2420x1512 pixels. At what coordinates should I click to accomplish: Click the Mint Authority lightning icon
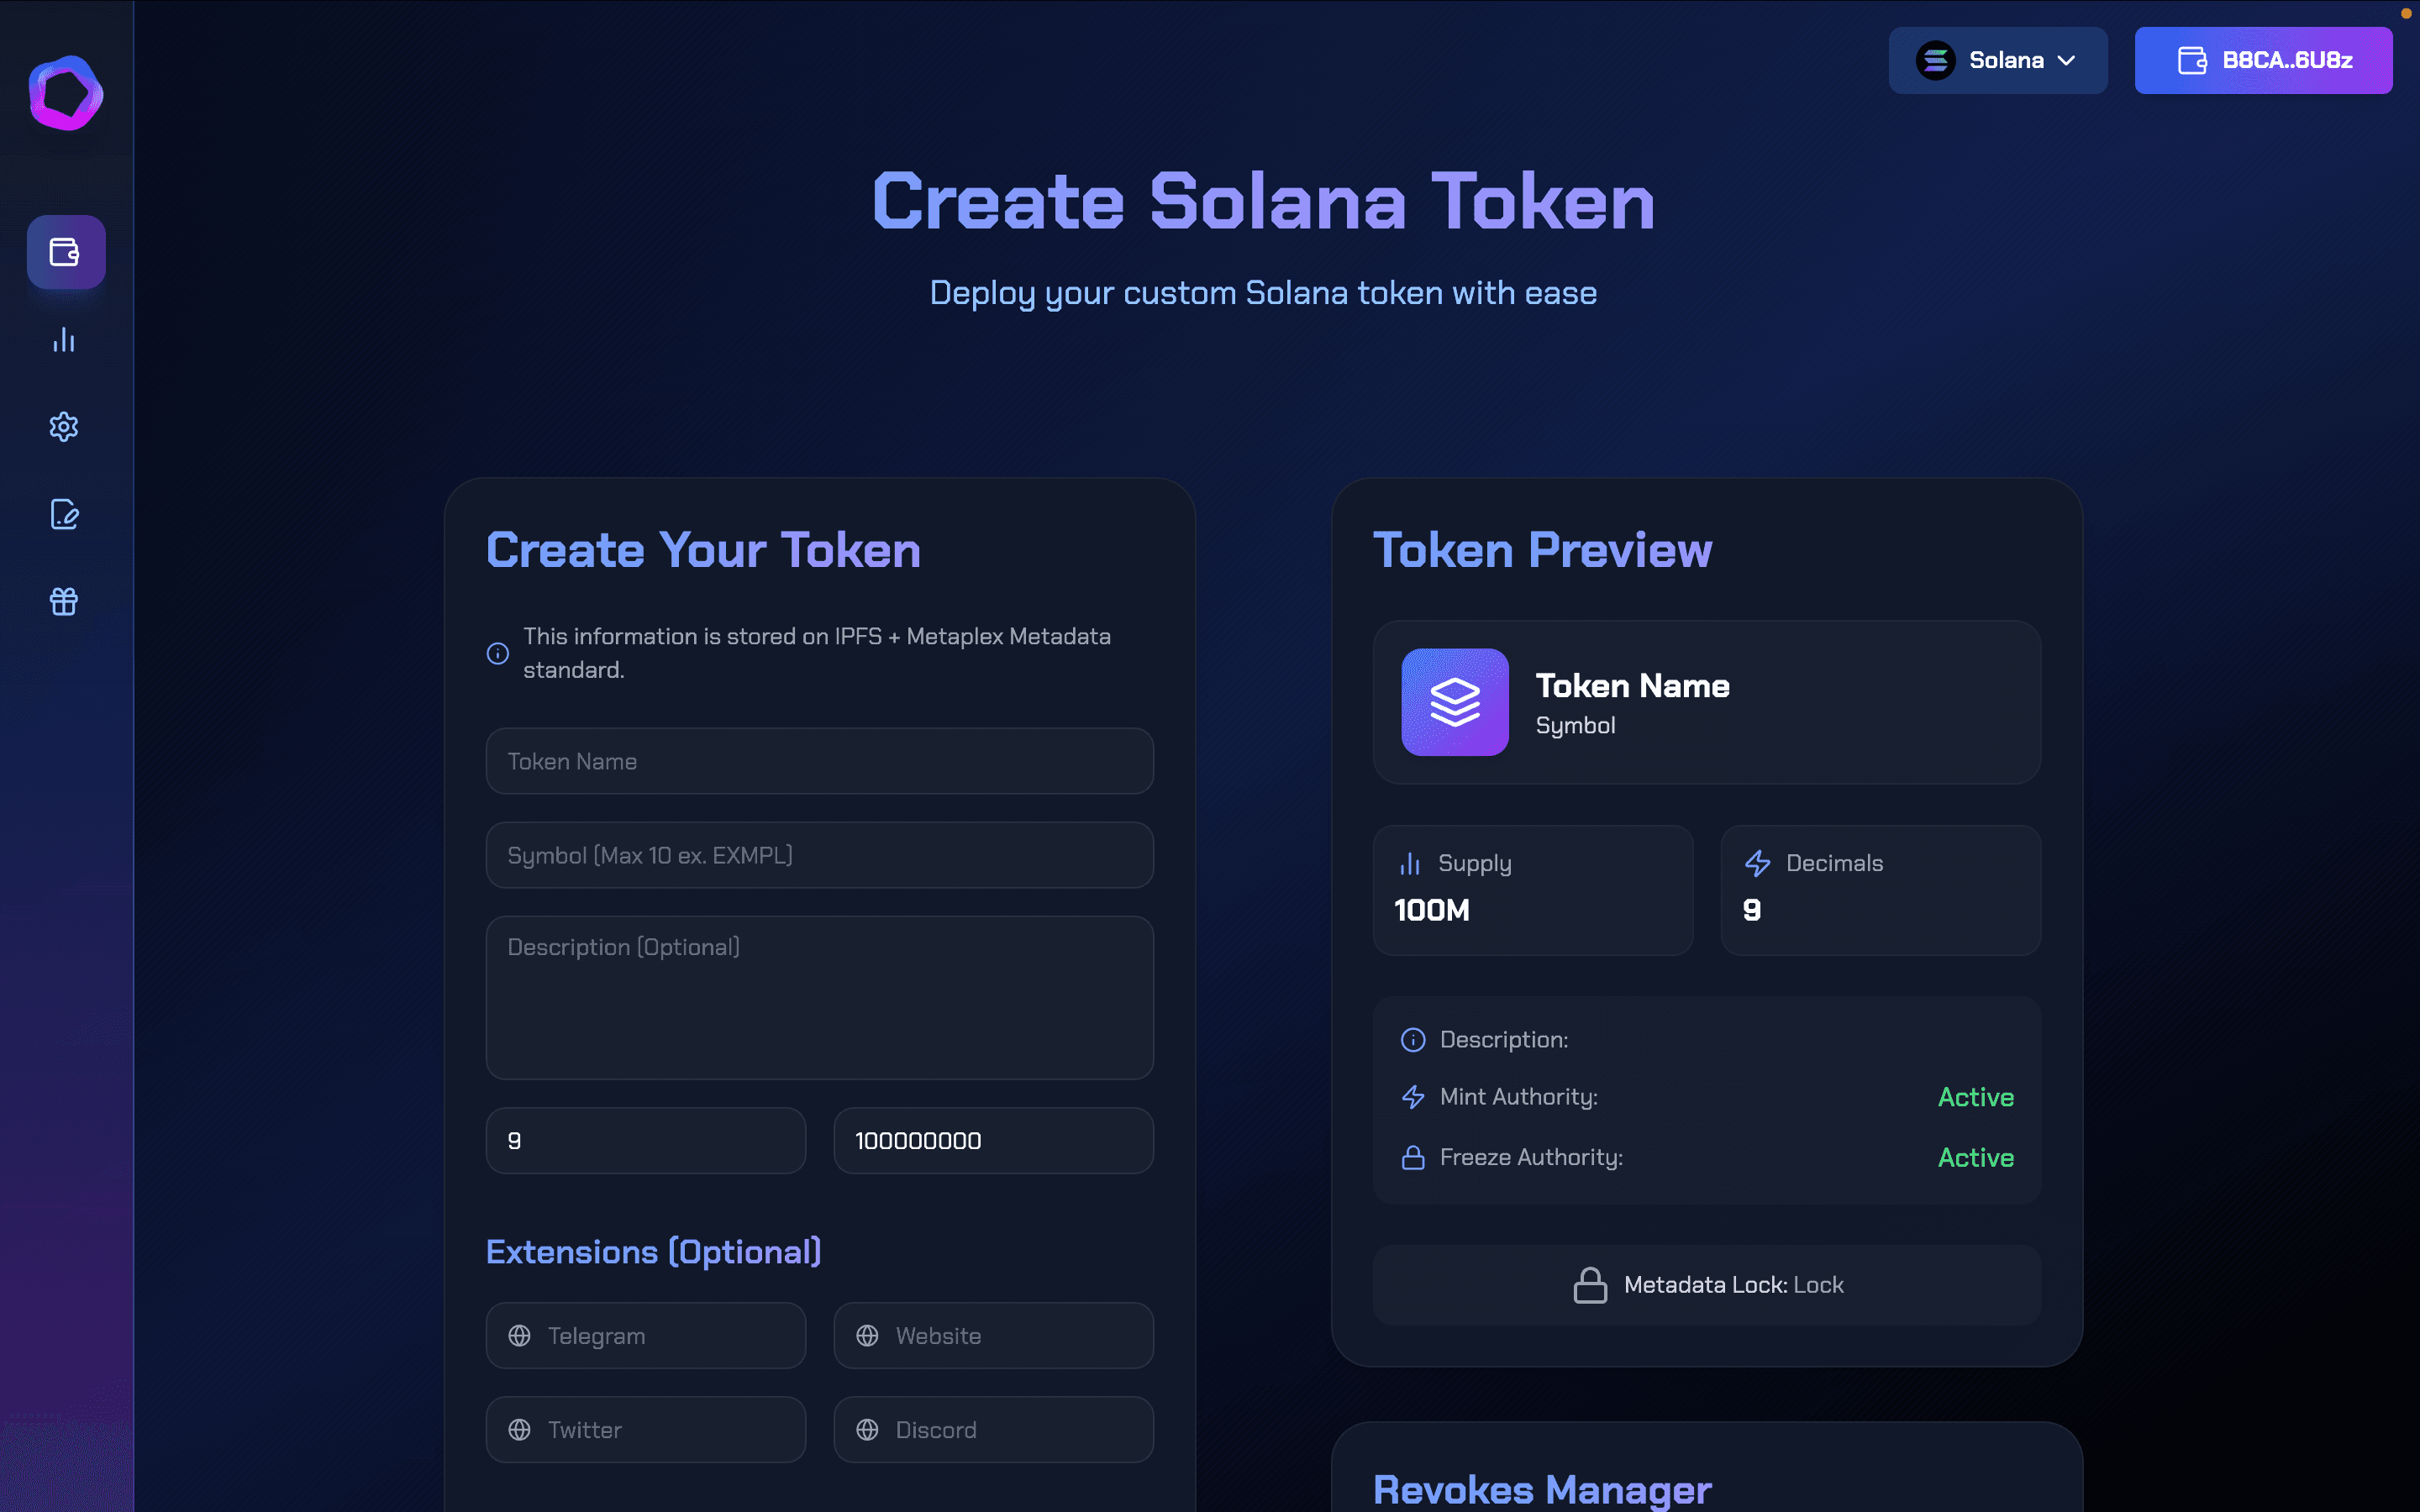click(1413, 1097)
